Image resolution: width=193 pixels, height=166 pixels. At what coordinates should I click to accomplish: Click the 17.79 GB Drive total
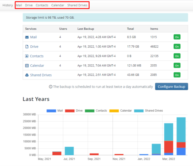(133, 47)
